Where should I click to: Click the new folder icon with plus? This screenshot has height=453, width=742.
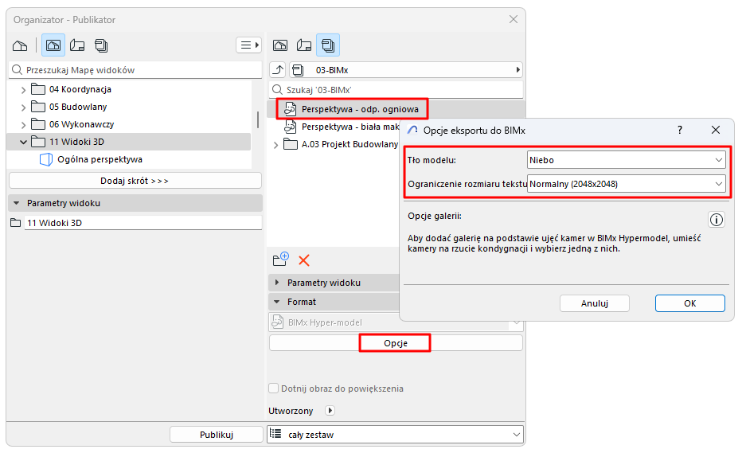280,259
